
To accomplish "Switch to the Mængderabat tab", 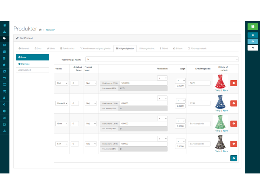I will click(x=147, y=48).
